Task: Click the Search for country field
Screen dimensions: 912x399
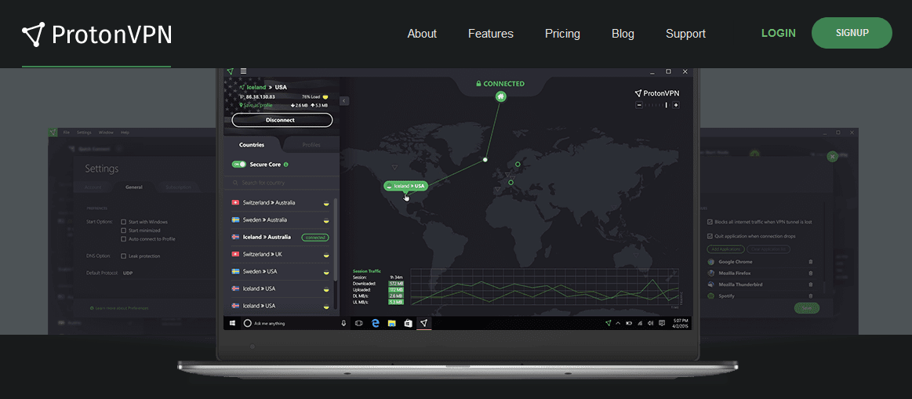Action: 281,183
